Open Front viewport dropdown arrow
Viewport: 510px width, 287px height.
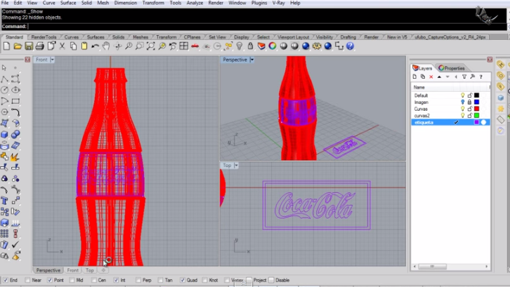53,60
